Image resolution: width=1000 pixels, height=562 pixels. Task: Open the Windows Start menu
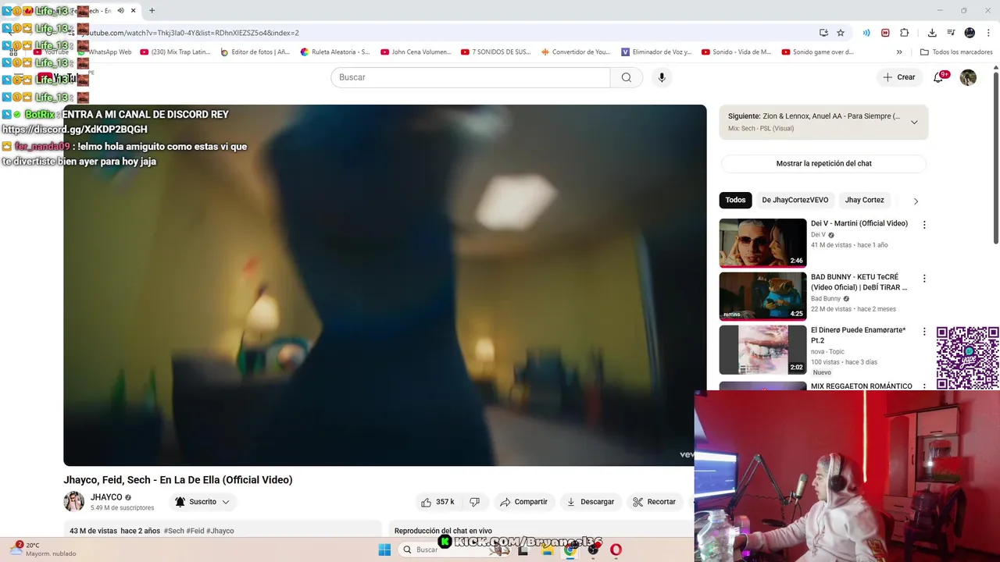(x=384, y=550)
